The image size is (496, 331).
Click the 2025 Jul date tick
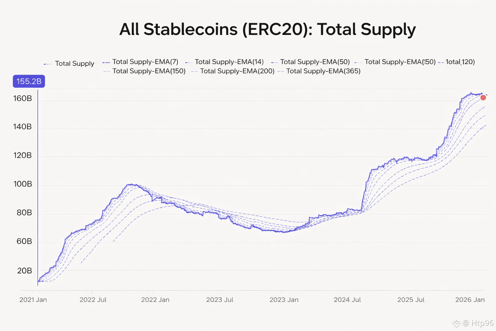[411, 300]
